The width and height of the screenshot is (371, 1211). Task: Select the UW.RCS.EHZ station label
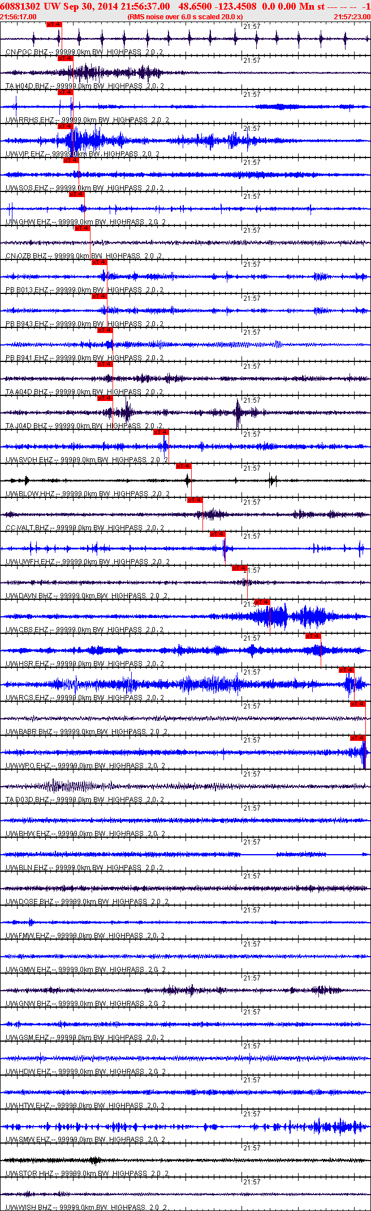85,698
